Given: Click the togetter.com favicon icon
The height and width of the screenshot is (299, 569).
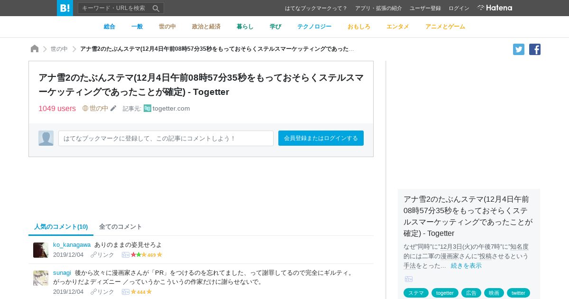Looking at the screenshot, I should coord(147,108).
